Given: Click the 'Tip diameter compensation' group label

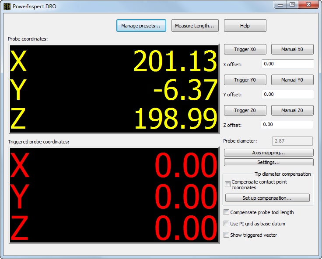Looking at the screenshot, I should (x=283, y=174).
